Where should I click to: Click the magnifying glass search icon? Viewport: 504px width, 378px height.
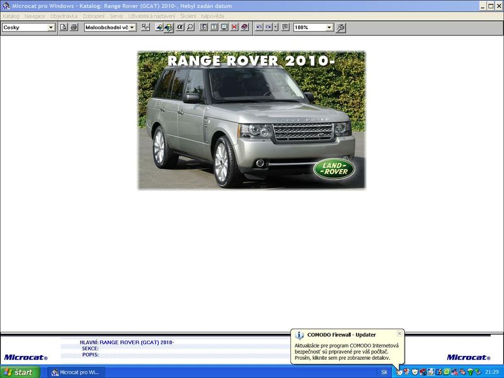190,28
